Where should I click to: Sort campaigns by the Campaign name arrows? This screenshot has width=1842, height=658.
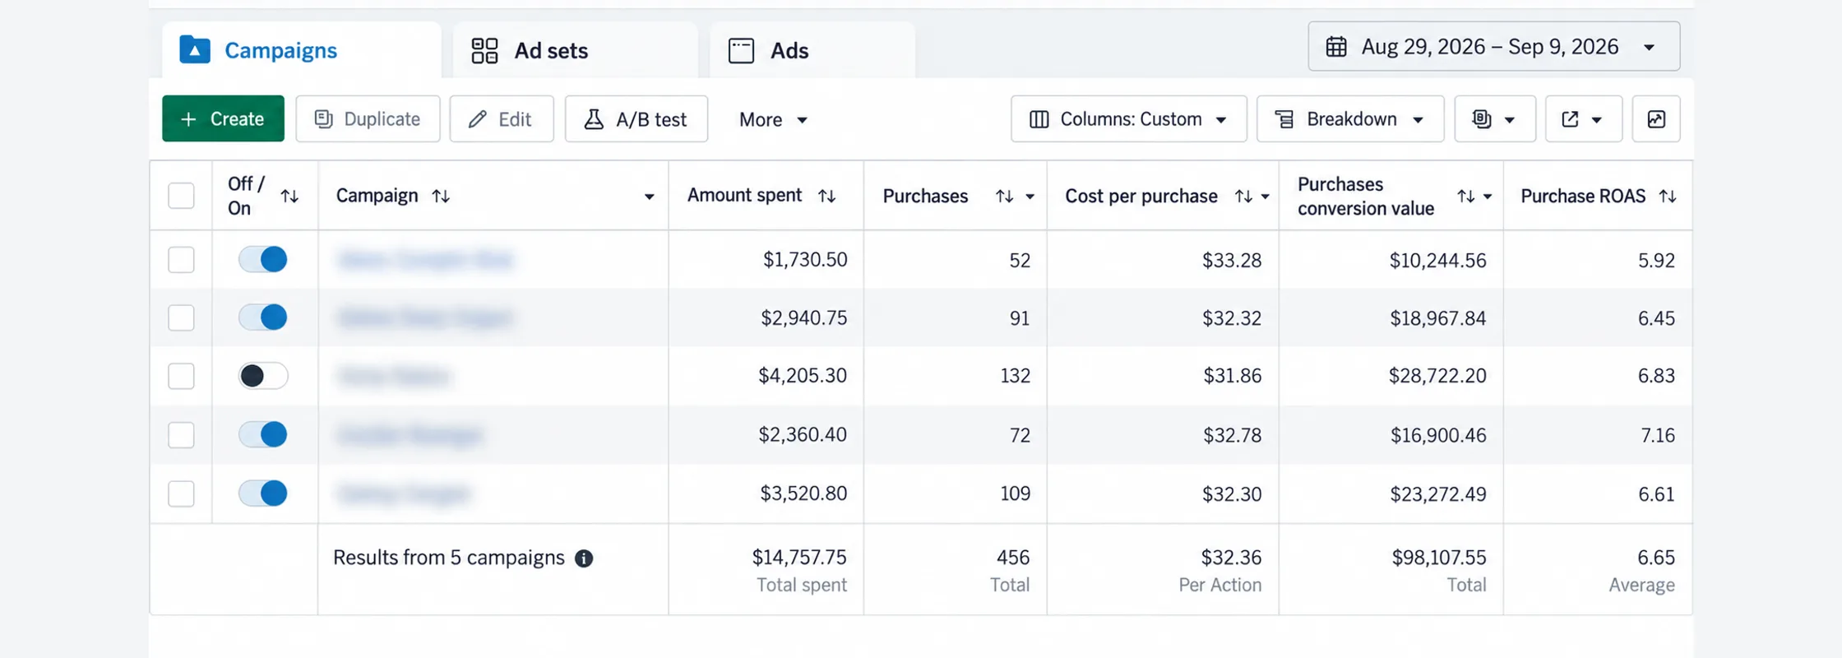tap(441, 196)
